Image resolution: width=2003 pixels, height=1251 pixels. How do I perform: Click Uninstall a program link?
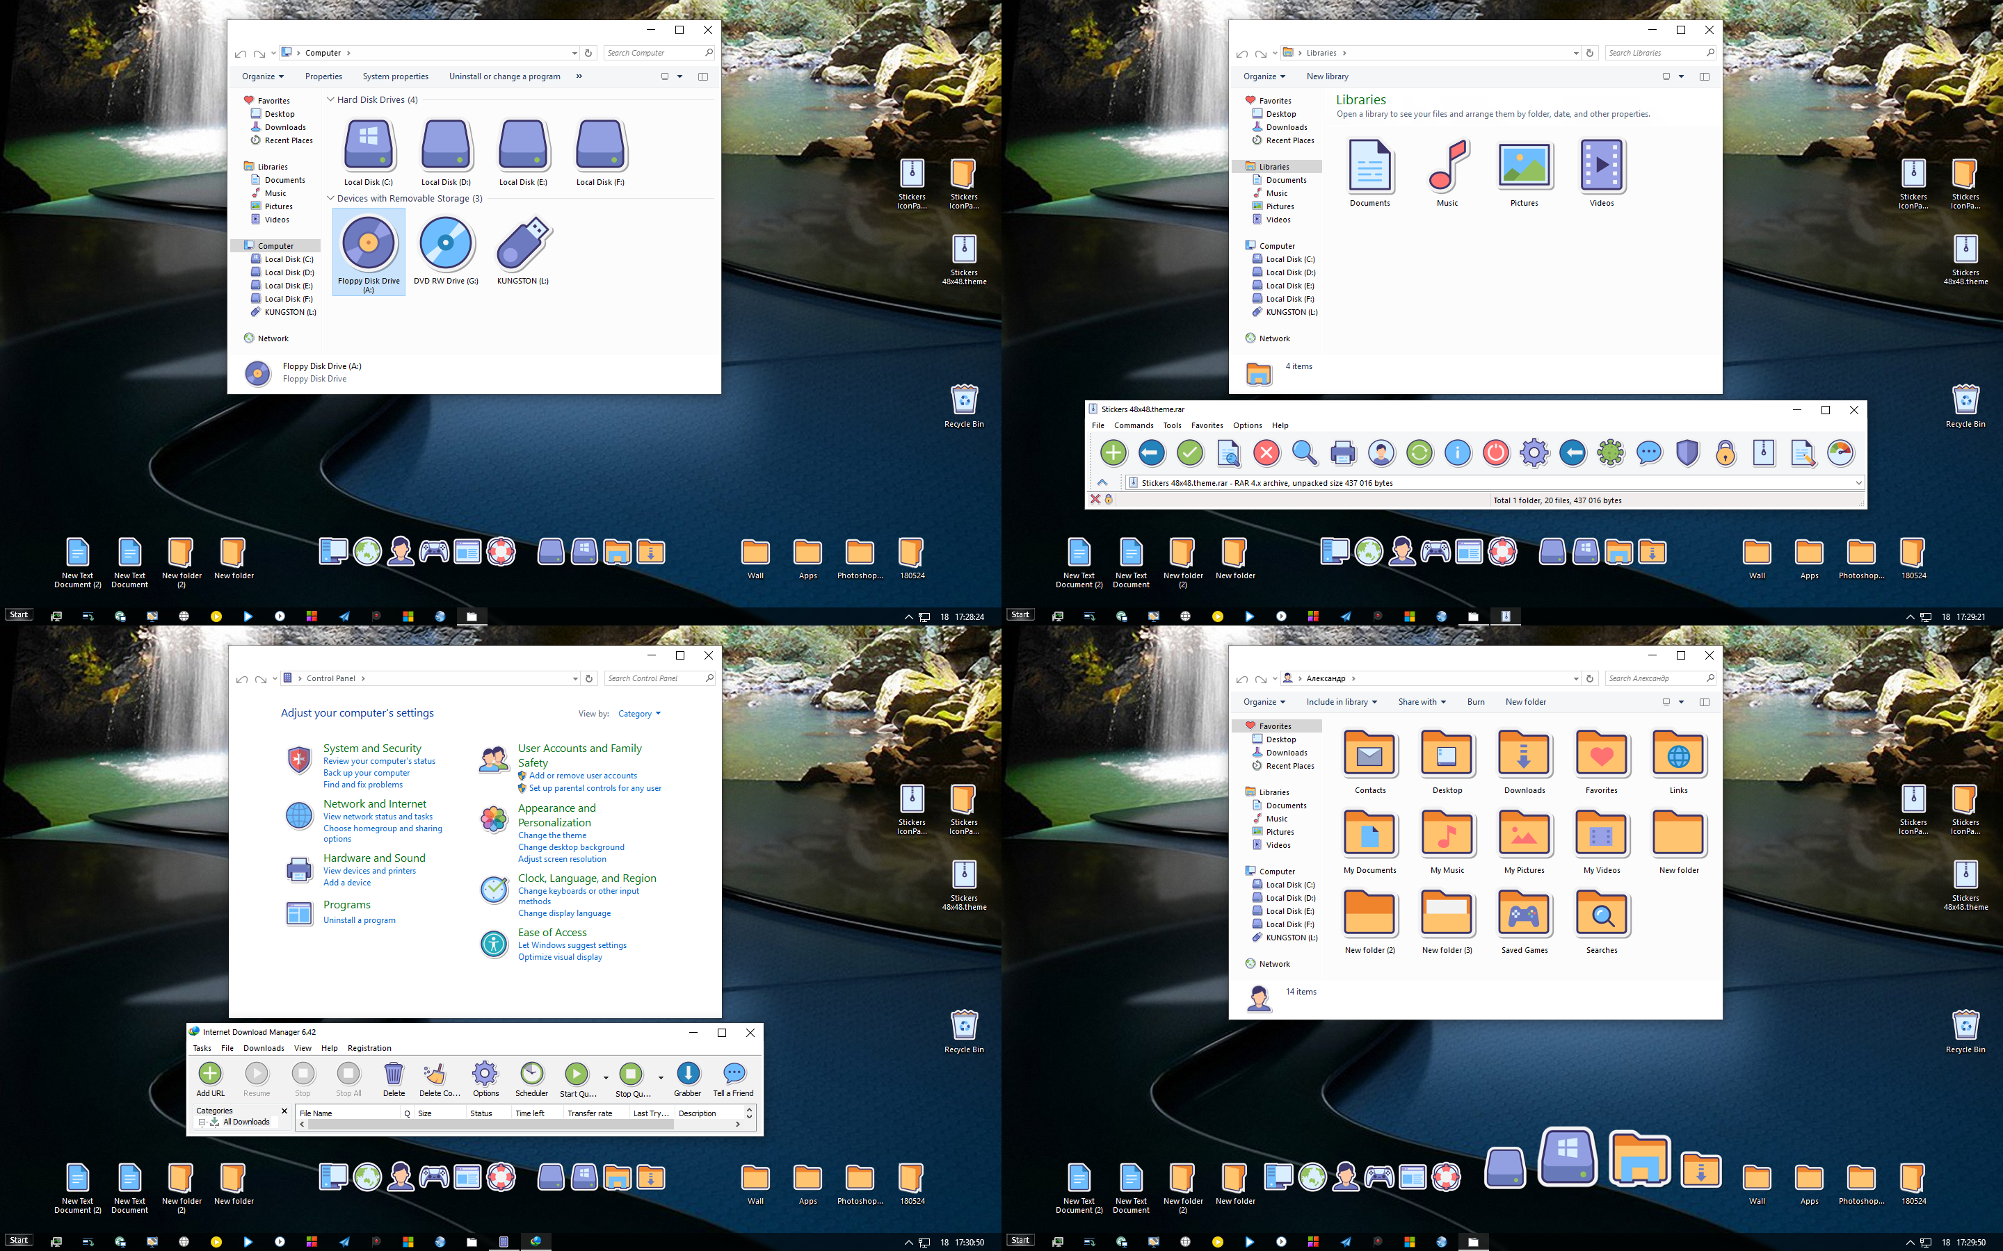tap(359, 920)
